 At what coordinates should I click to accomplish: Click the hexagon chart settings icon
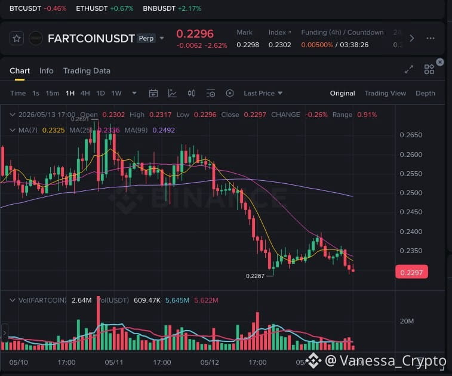coord(230,93)
